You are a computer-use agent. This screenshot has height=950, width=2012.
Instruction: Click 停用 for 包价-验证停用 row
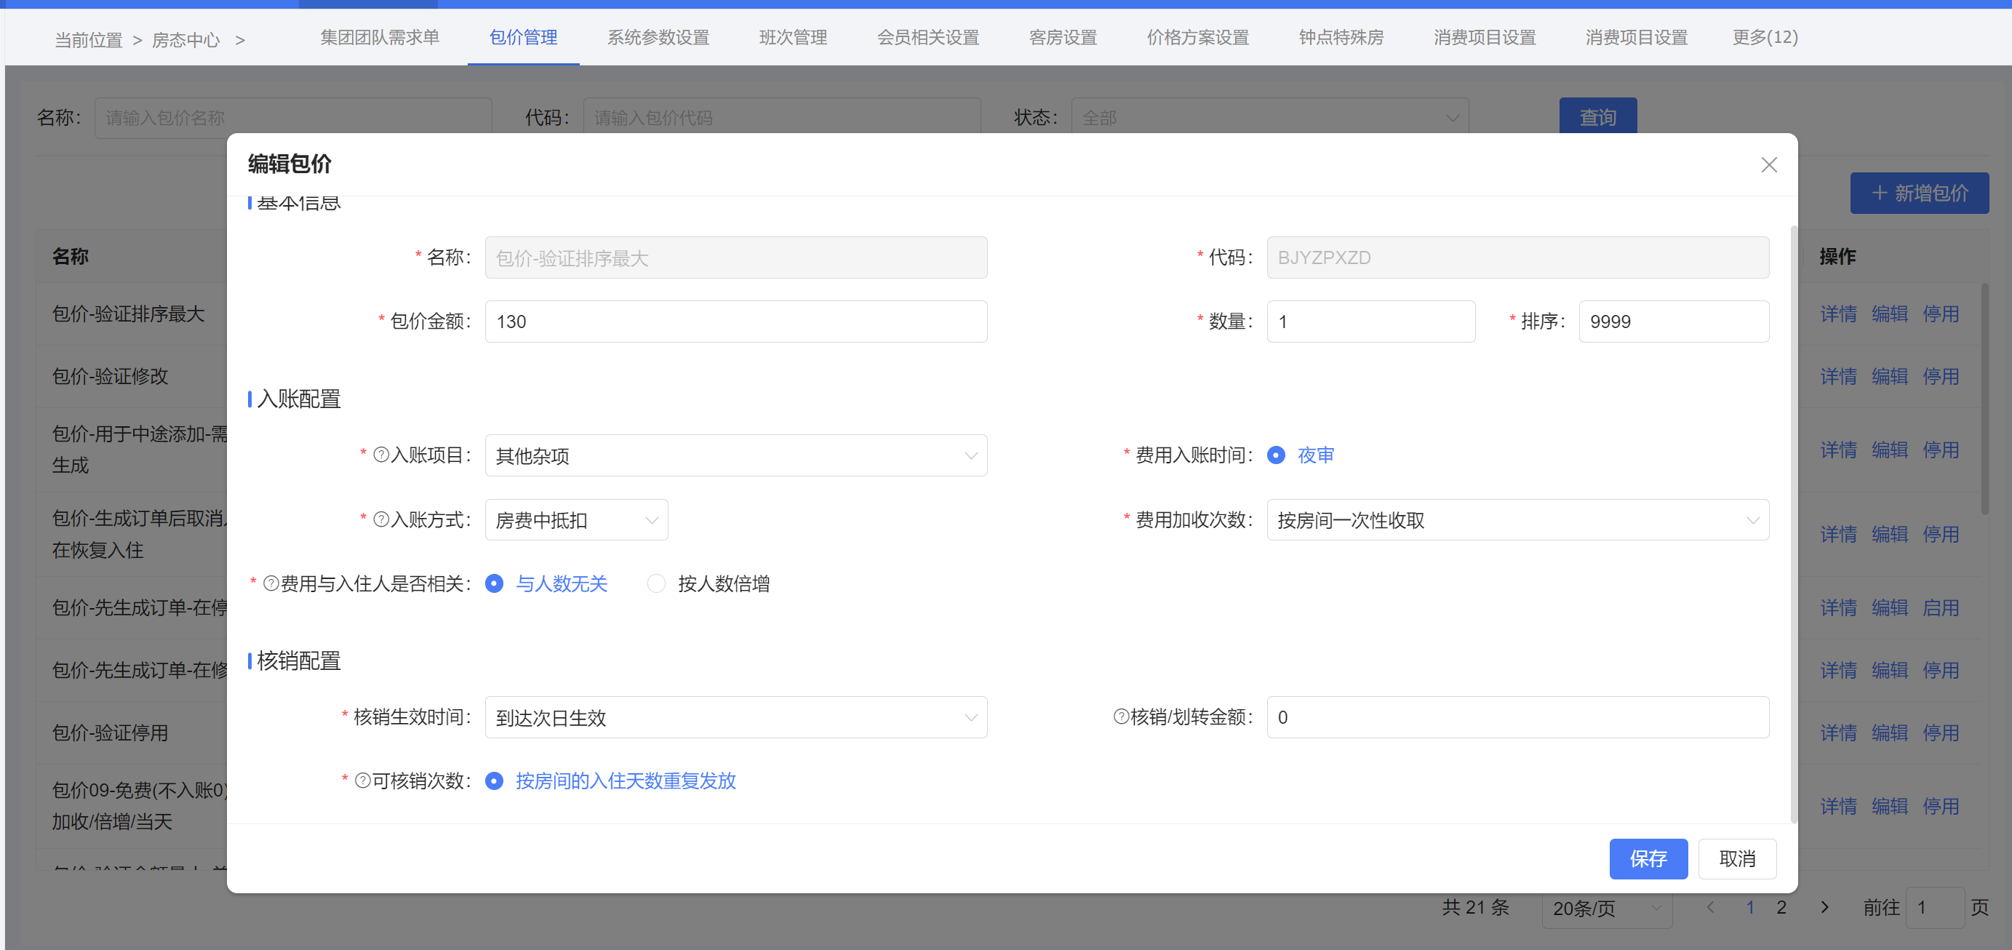pyautogui.click(x=1940, y=733)
